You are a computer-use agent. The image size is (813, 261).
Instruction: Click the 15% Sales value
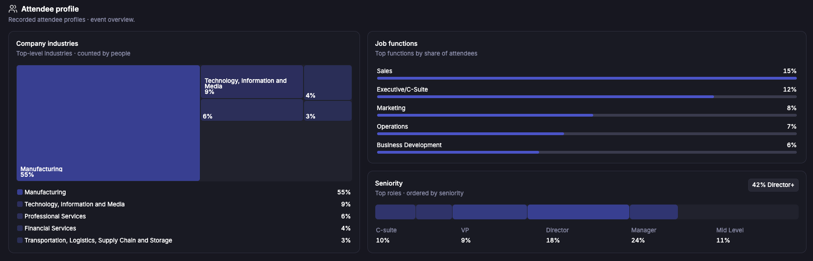point(789,71)
